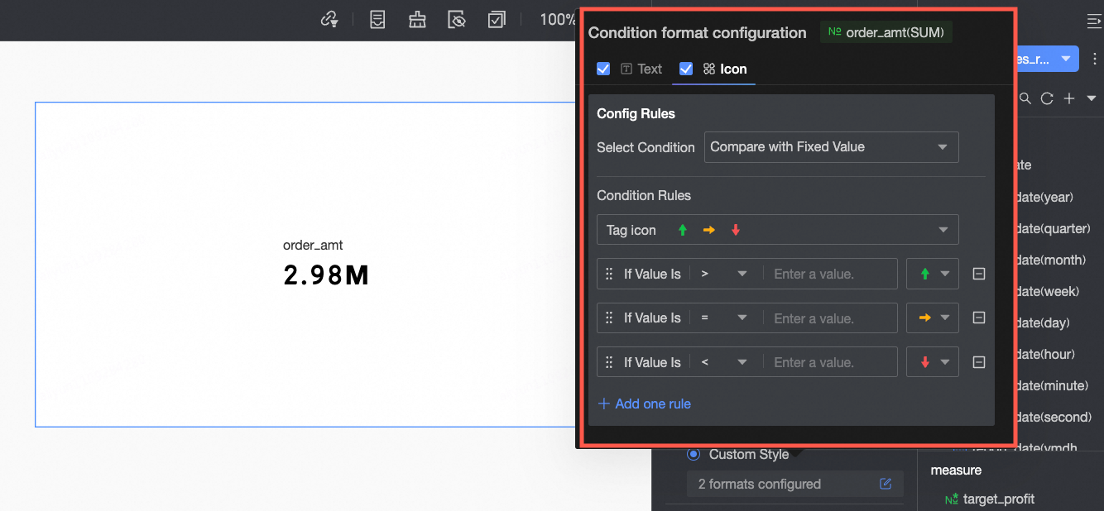Screen dimensions: 1104x511
Task: Select the Custom Style radio button
Action: tap(694, 454)
